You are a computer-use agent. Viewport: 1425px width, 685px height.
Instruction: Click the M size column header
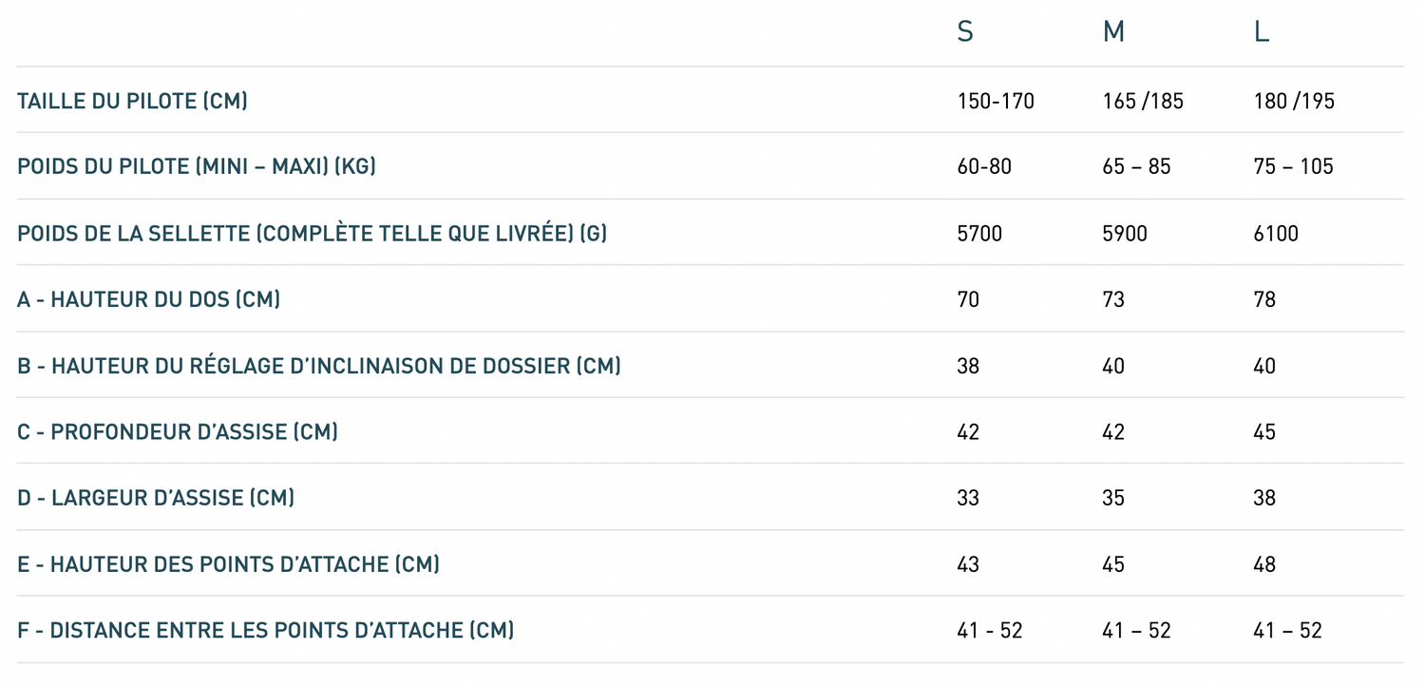[x=1113, y=32]
